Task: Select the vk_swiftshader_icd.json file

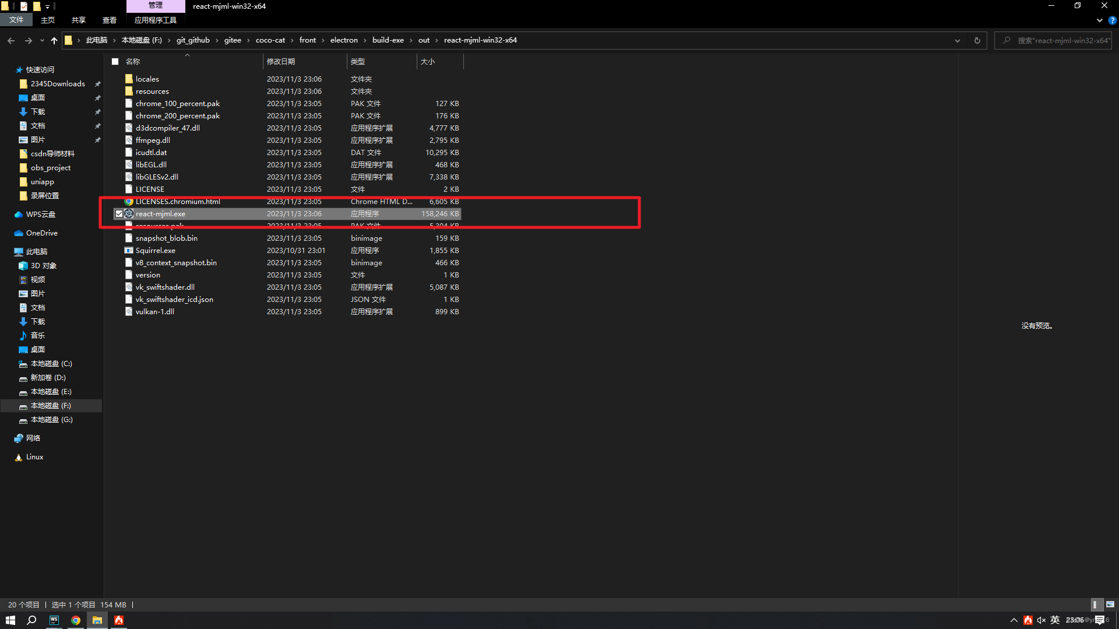Action: tap(286, 300)
